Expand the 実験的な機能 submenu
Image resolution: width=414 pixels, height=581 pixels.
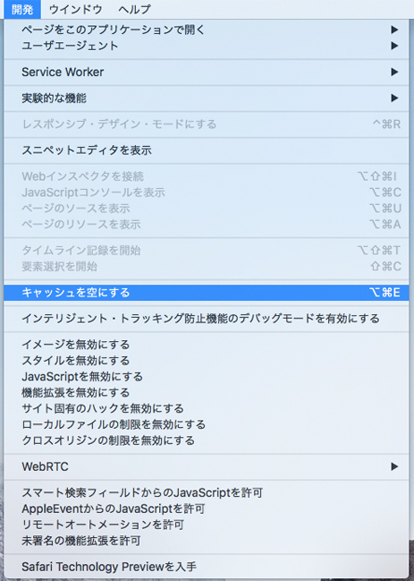(x=207, y=98)
